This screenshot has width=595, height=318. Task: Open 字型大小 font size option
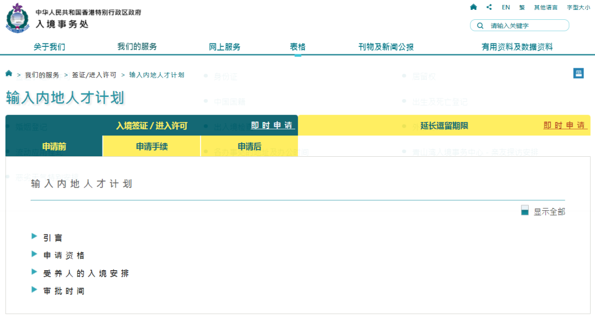coord(578,8)
